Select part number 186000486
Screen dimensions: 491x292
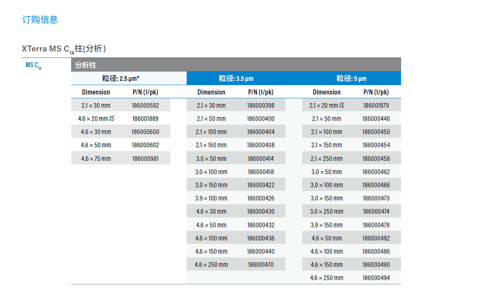pyautogui.click(x=376, y=251)
